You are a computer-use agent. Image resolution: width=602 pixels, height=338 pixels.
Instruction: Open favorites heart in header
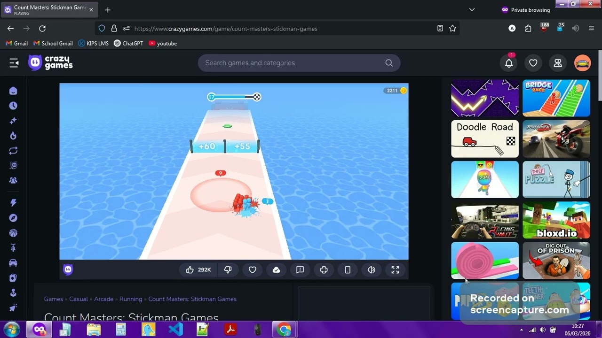point(533,63)
